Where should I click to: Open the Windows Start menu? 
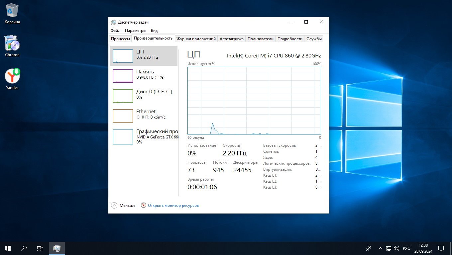[x=8, y=248]
